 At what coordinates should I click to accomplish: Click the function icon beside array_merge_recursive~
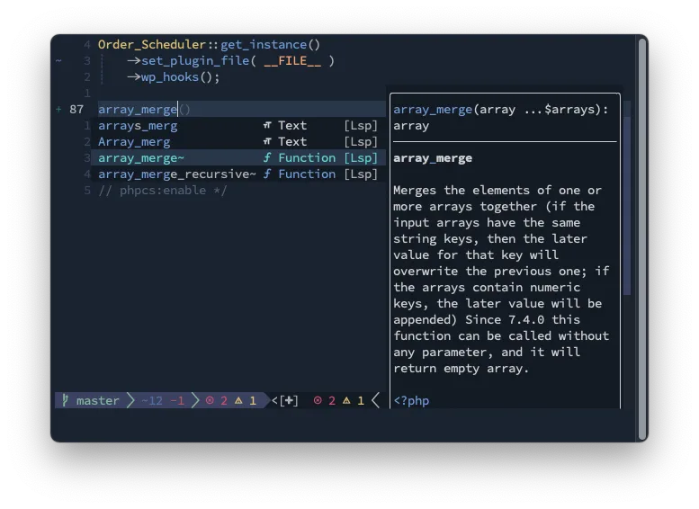pos(267,174)
